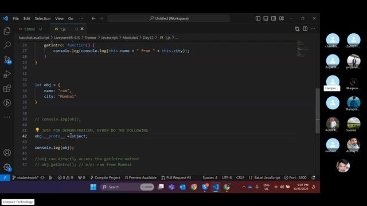Open the Go menu

pos(71,18)
